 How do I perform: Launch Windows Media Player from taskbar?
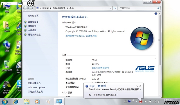coord(37,101)
